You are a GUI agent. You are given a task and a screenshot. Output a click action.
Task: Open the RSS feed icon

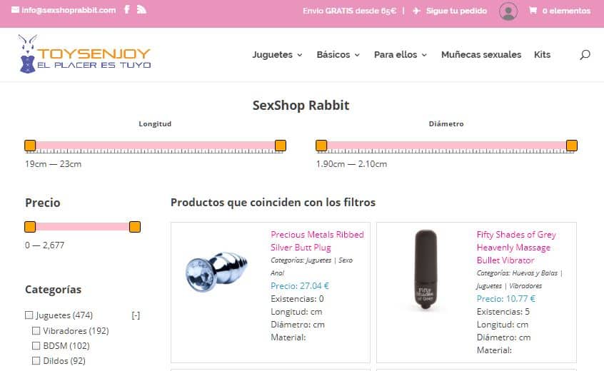(141, 9)
